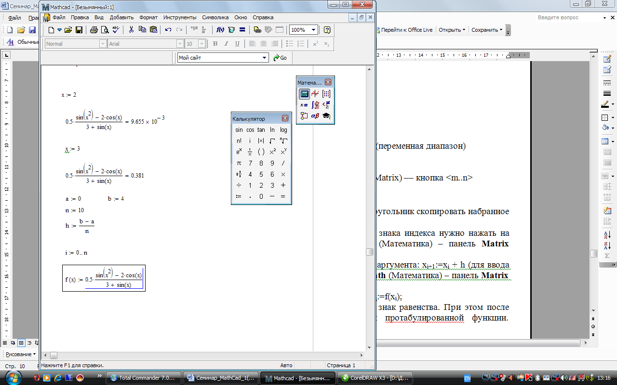Insert π from the Calculator palette

[x=239, y=163]
